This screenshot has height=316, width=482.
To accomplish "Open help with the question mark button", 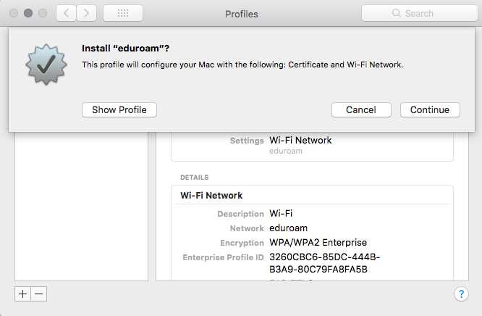I will (461, 294).
